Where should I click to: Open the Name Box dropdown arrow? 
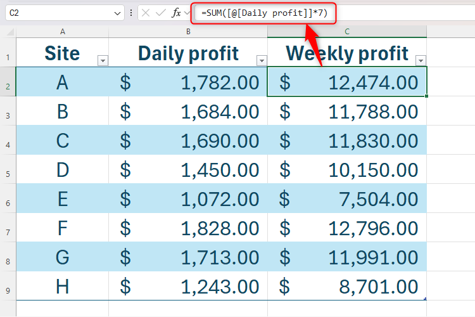coord(117,13)
